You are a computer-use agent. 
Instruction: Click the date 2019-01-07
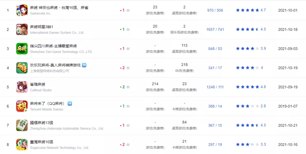click(288, 106)
